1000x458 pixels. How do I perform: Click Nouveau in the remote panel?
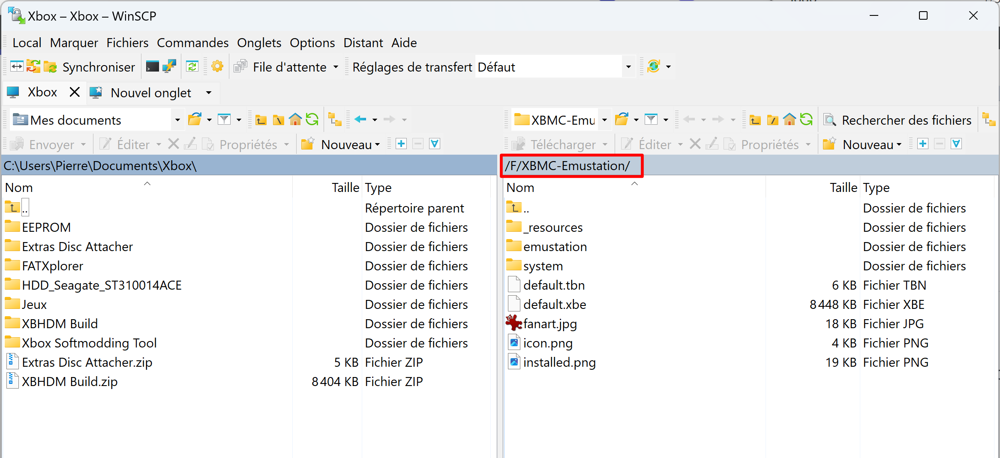coord(862,144)
